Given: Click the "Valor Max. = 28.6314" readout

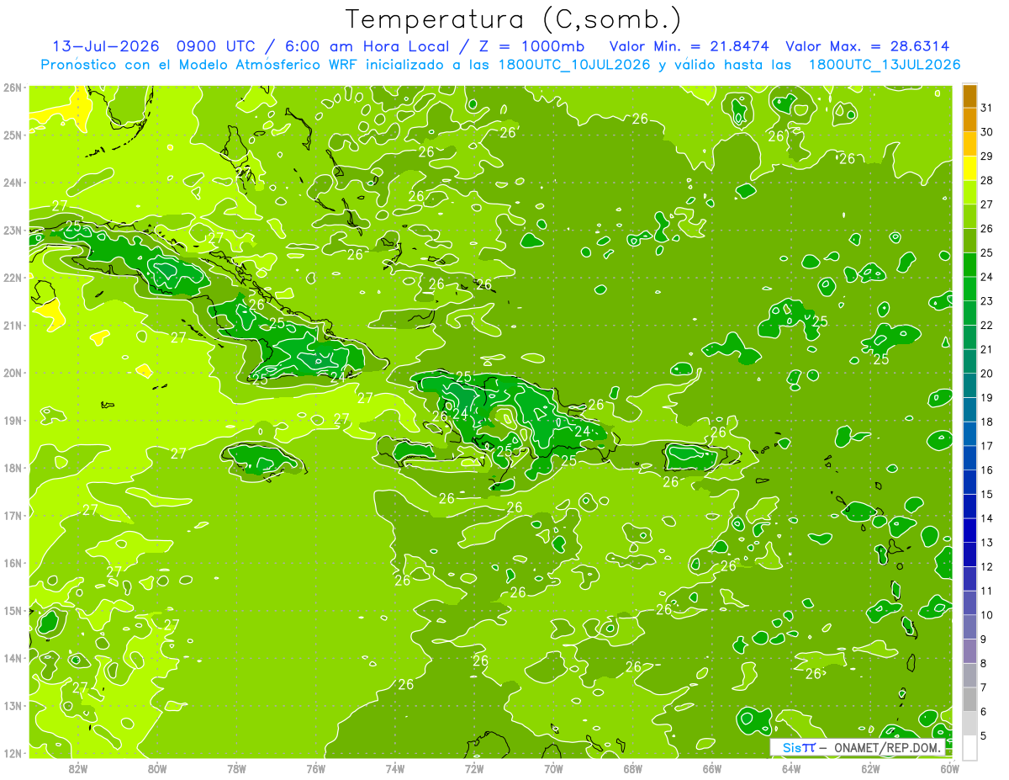Looking at the screenshot, I should (x=868, y=46).
